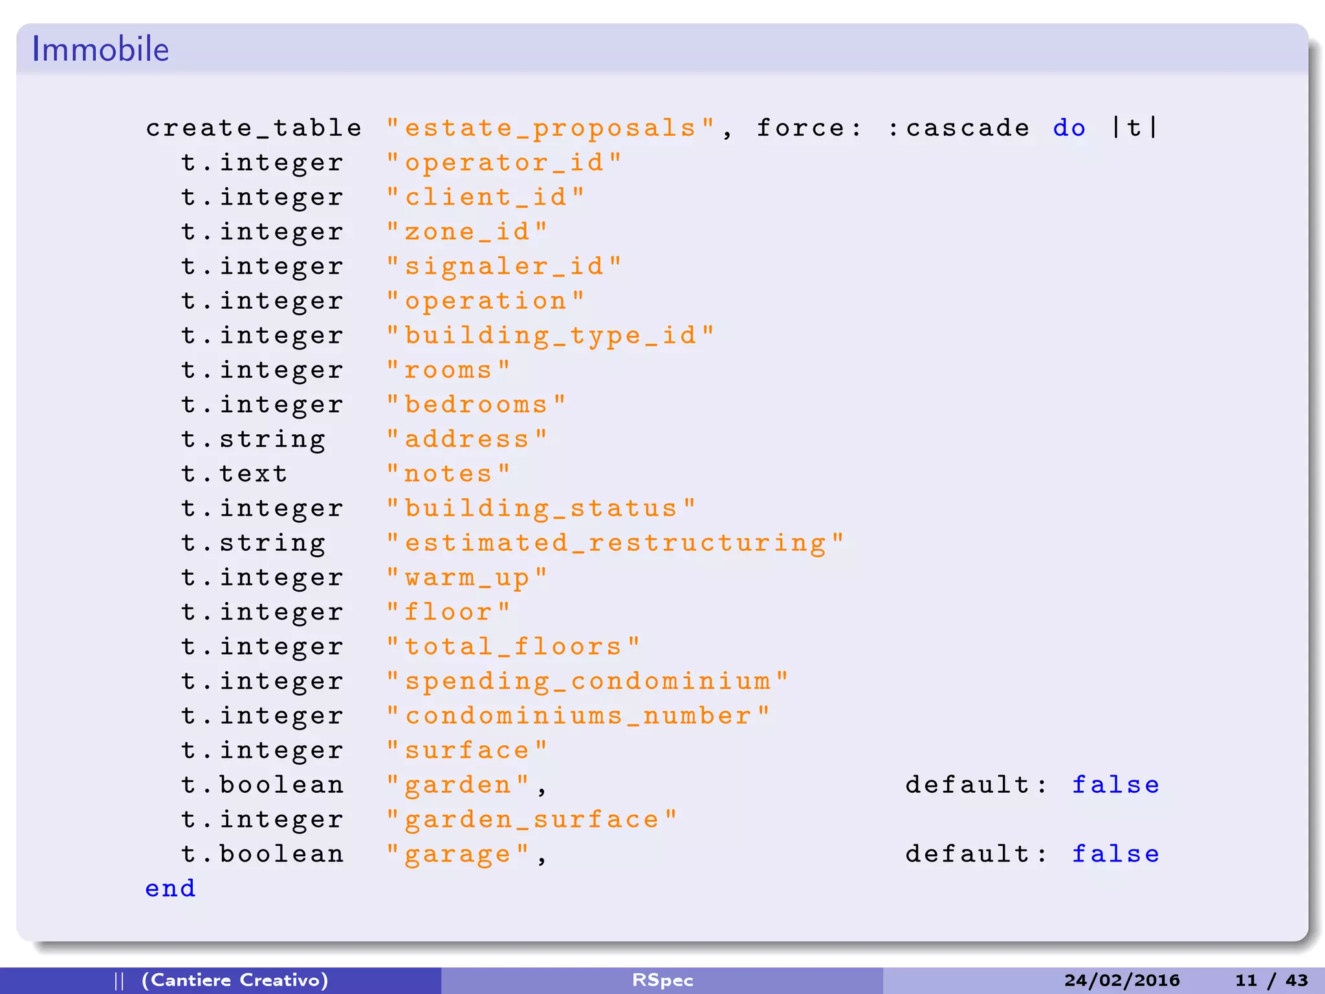
Task: Click "default:" on the garage row
Action: (976, 854)
